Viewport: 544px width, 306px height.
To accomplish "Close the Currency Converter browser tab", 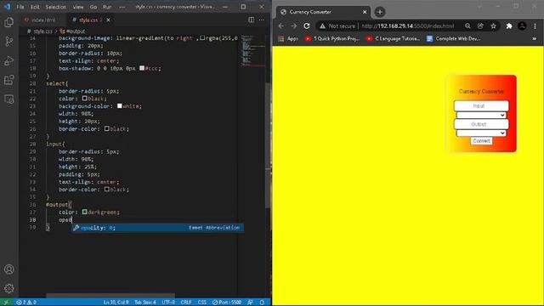I will click(365, 12).
